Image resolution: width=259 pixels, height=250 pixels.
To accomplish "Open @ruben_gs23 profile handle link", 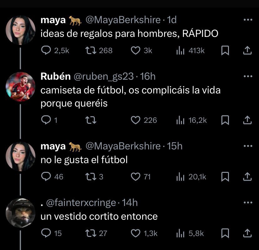I will (x=104, y=76).
